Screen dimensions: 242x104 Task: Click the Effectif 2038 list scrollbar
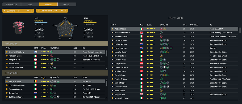(240, 30)
